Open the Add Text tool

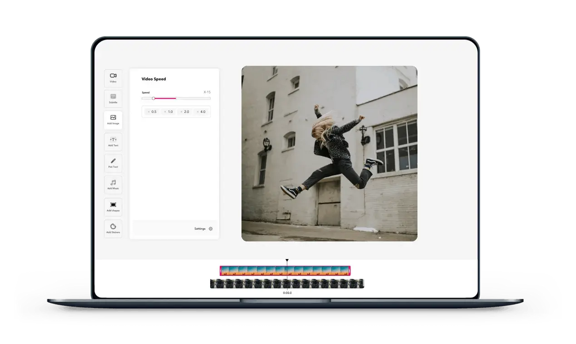coord(113,142)
